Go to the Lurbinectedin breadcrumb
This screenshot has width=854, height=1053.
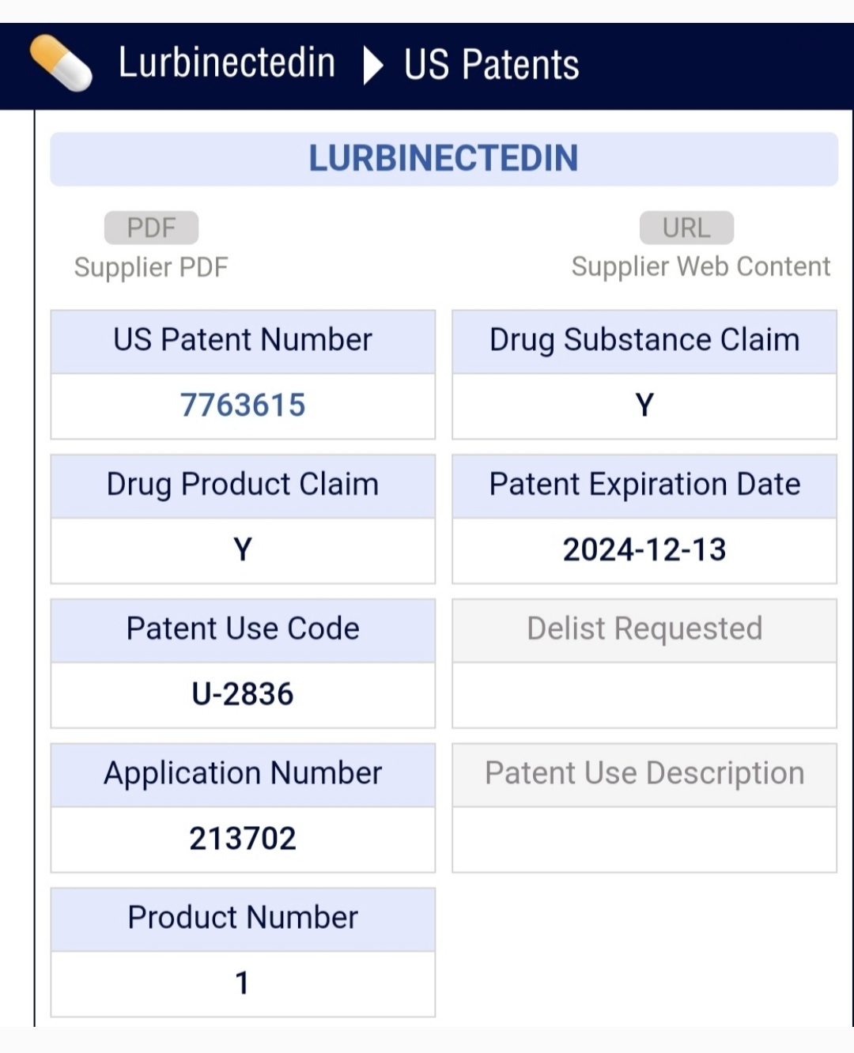point(227,63)
